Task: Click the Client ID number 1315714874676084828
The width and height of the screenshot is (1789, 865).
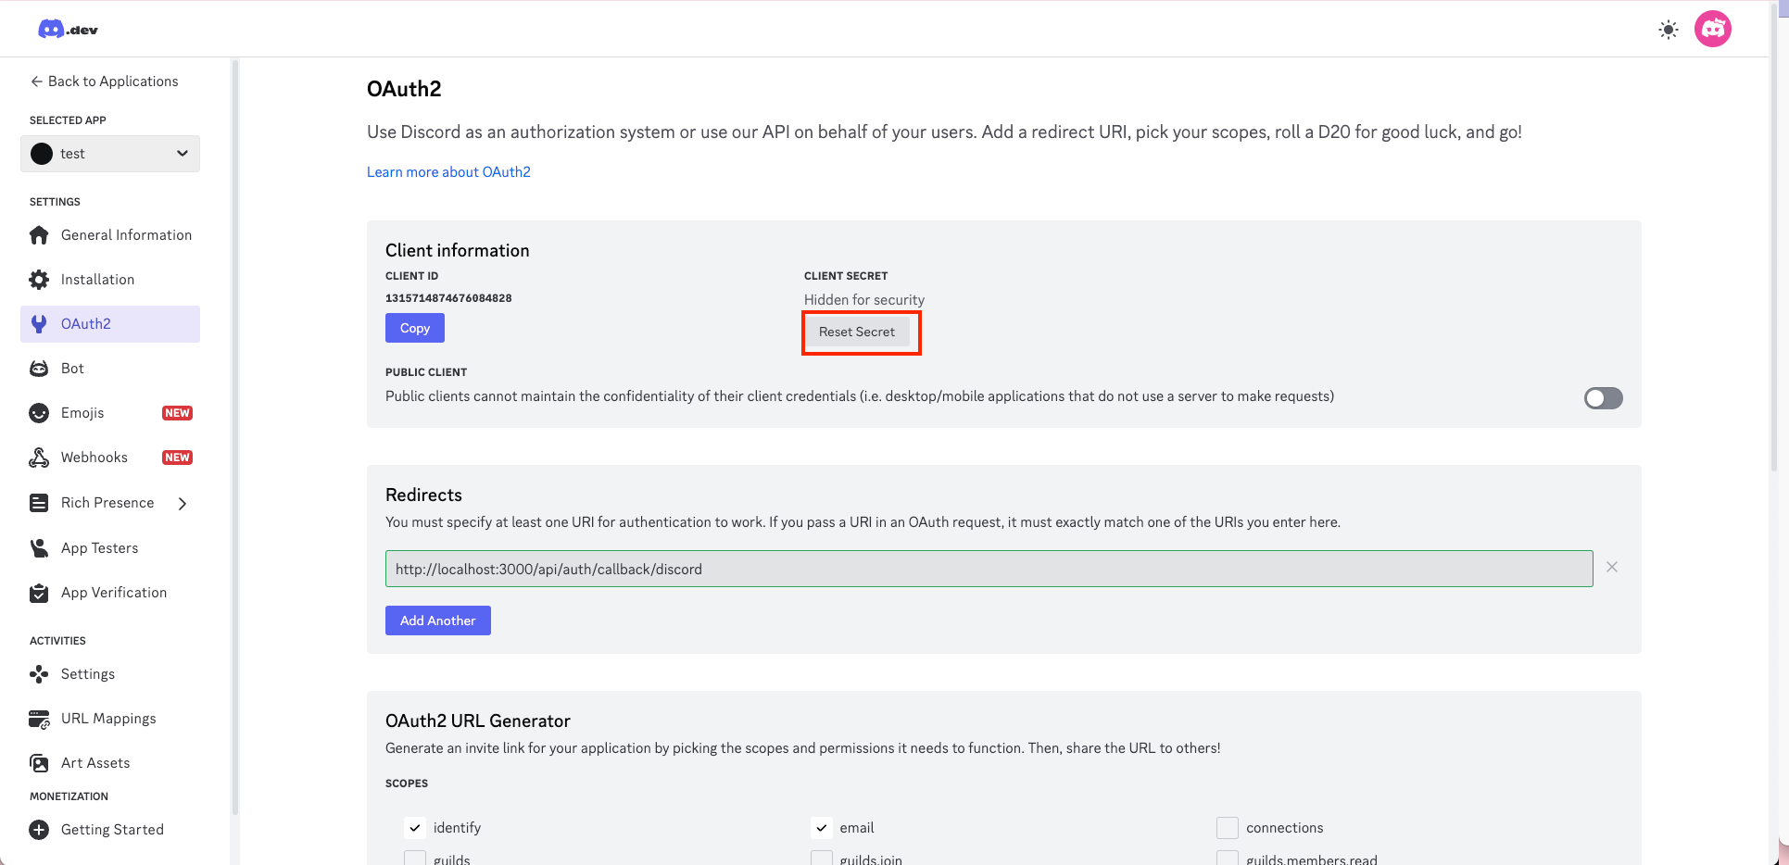Action: (x=448, y=298)
